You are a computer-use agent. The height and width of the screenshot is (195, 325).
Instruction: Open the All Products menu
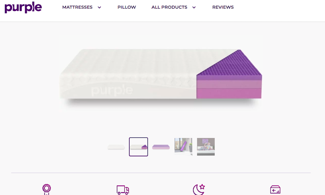[x=169, y=7]
